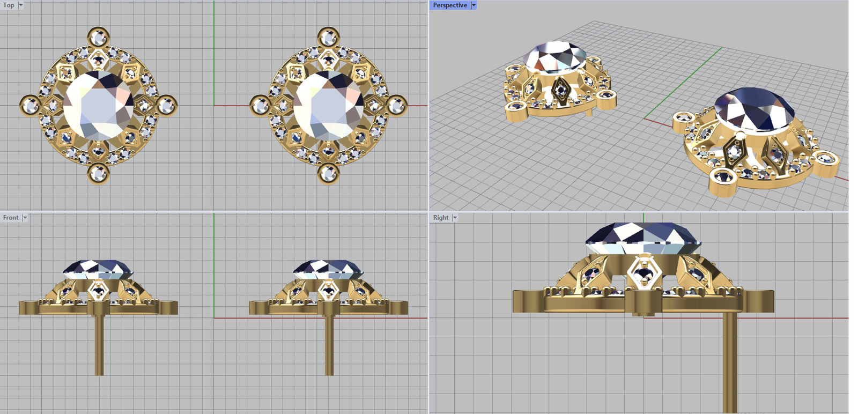
Task: Pick leftmost bezel stone of left earring, Top view
Action: 31,106
